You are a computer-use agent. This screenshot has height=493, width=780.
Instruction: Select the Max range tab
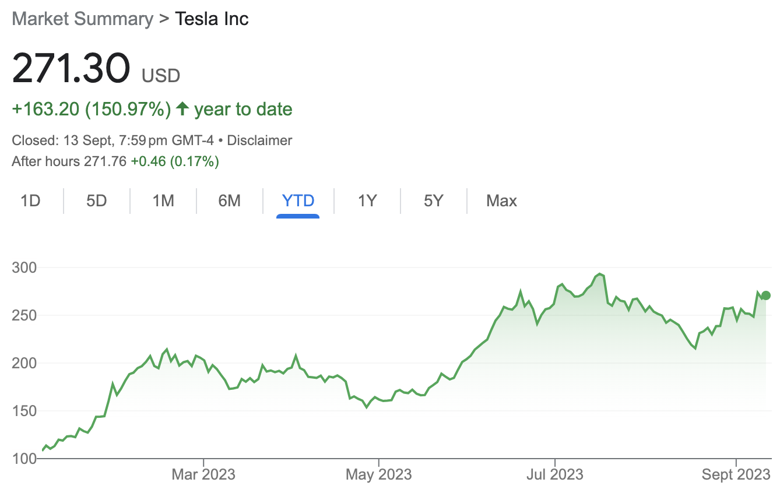click(501, 201)
